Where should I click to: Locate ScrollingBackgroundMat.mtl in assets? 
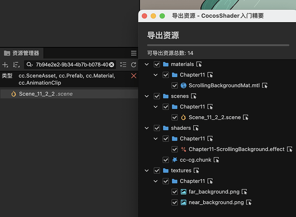(x=265, y=85)
